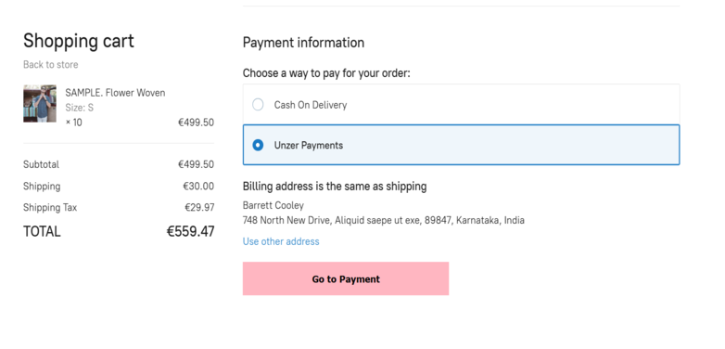725x349 pixels.
Task: Click the Cash On Delivery label text
Action: click(x=311, y=105)
